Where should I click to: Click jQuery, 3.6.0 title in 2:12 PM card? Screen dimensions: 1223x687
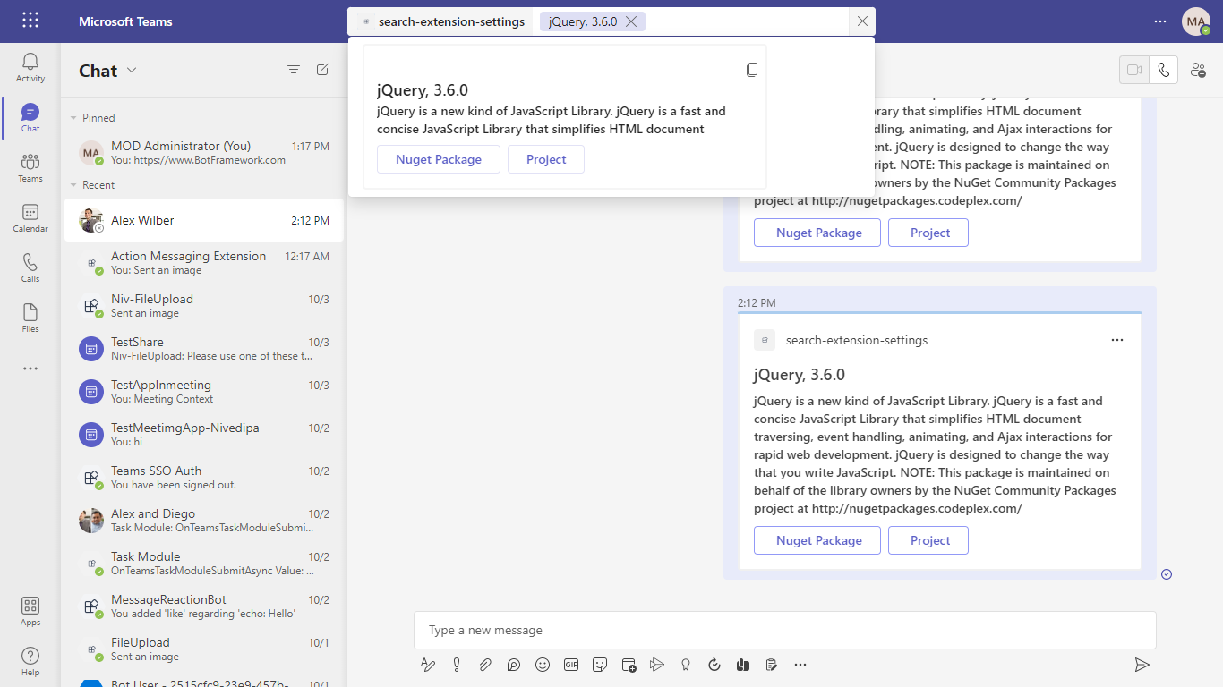[800, 375]
